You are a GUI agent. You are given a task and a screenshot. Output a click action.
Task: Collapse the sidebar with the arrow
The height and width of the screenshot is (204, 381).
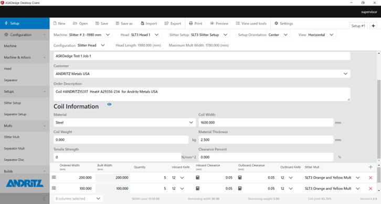click(44, 198)
